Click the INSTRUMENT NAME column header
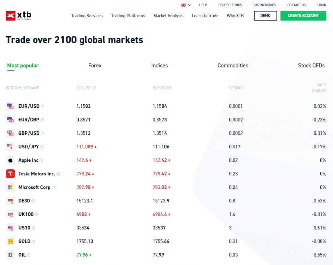The image size is (333, 265). [22, 88]
